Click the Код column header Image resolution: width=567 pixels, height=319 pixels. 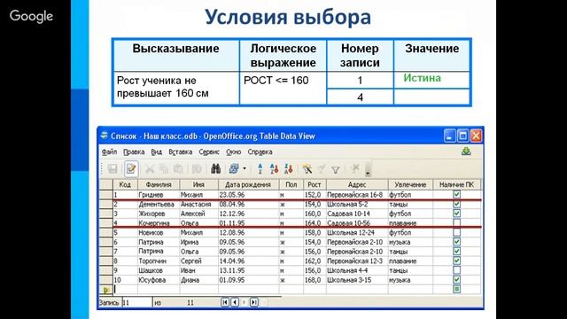click(125, 184)
